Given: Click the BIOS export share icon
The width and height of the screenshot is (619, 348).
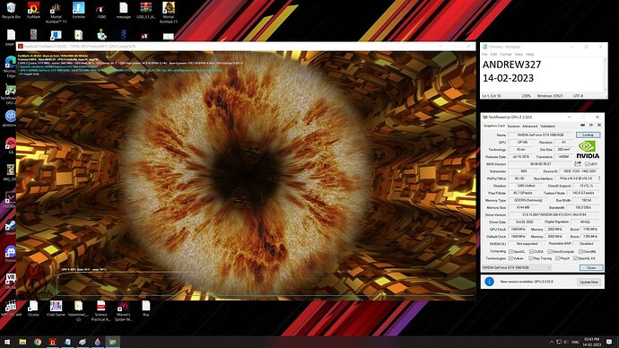Looking at the screenshot, I should point(578,164).
